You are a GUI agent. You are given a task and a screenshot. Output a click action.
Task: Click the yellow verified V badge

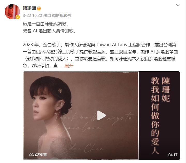pyautogui.click(x=18, y=17)
